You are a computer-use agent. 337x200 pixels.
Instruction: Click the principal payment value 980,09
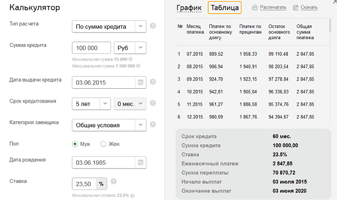[216, 117]
